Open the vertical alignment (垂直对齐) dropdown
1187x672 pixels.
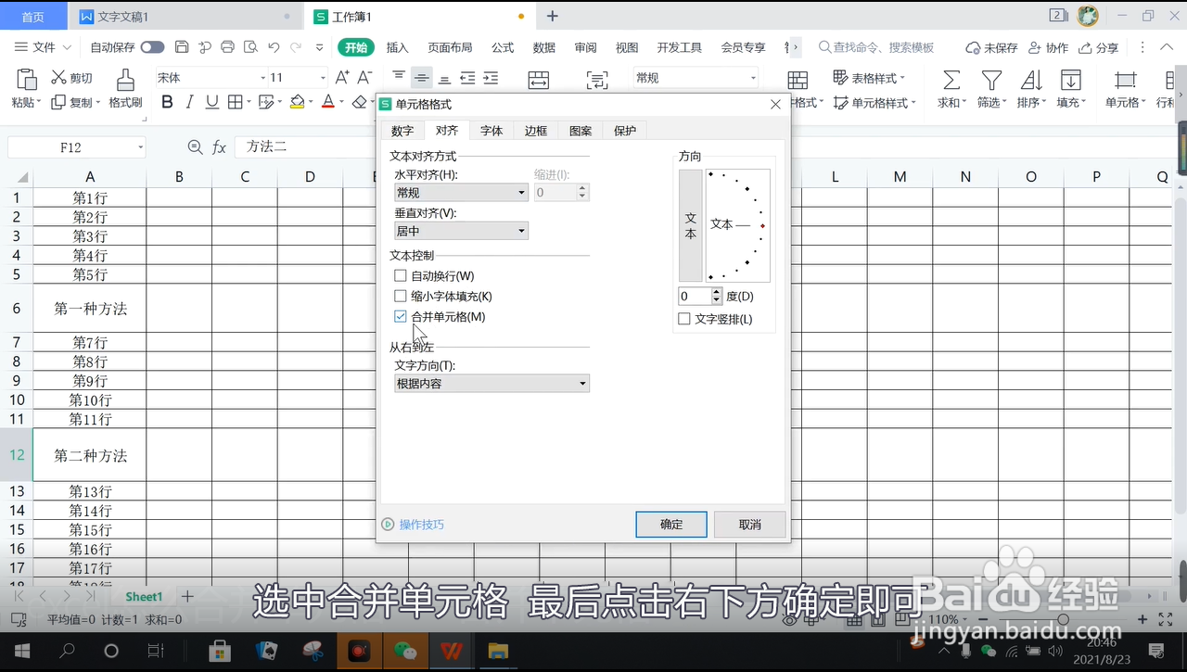pos(522,230)
